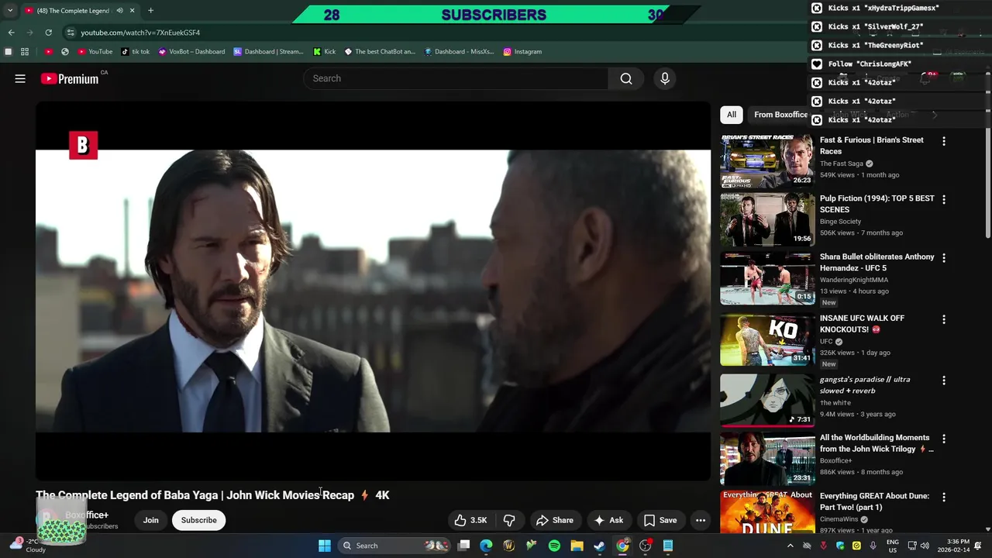Screen dimensions: 992x558
Task: Start voice search with microphone icon
Action: 665,78
